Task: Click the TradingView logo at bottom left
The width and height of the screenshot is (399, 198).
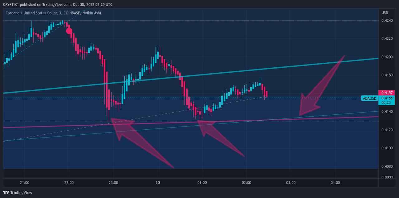Action: pyautogui.click(x=17, y=192)
